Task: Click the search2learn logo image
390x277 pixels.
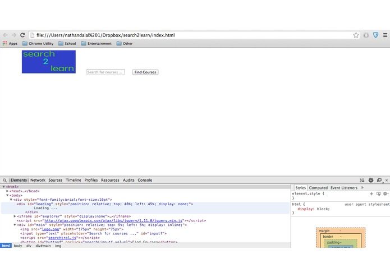Action: [49, 62]
